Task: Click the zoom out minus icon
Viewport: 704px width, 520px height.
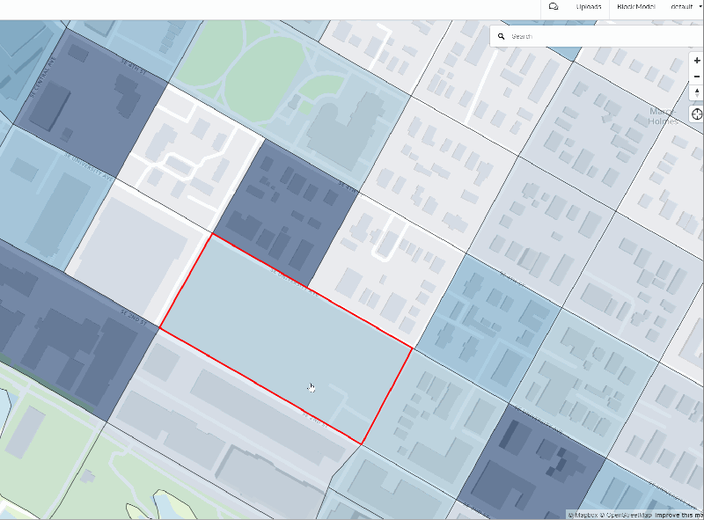Action: coord(696,77)
